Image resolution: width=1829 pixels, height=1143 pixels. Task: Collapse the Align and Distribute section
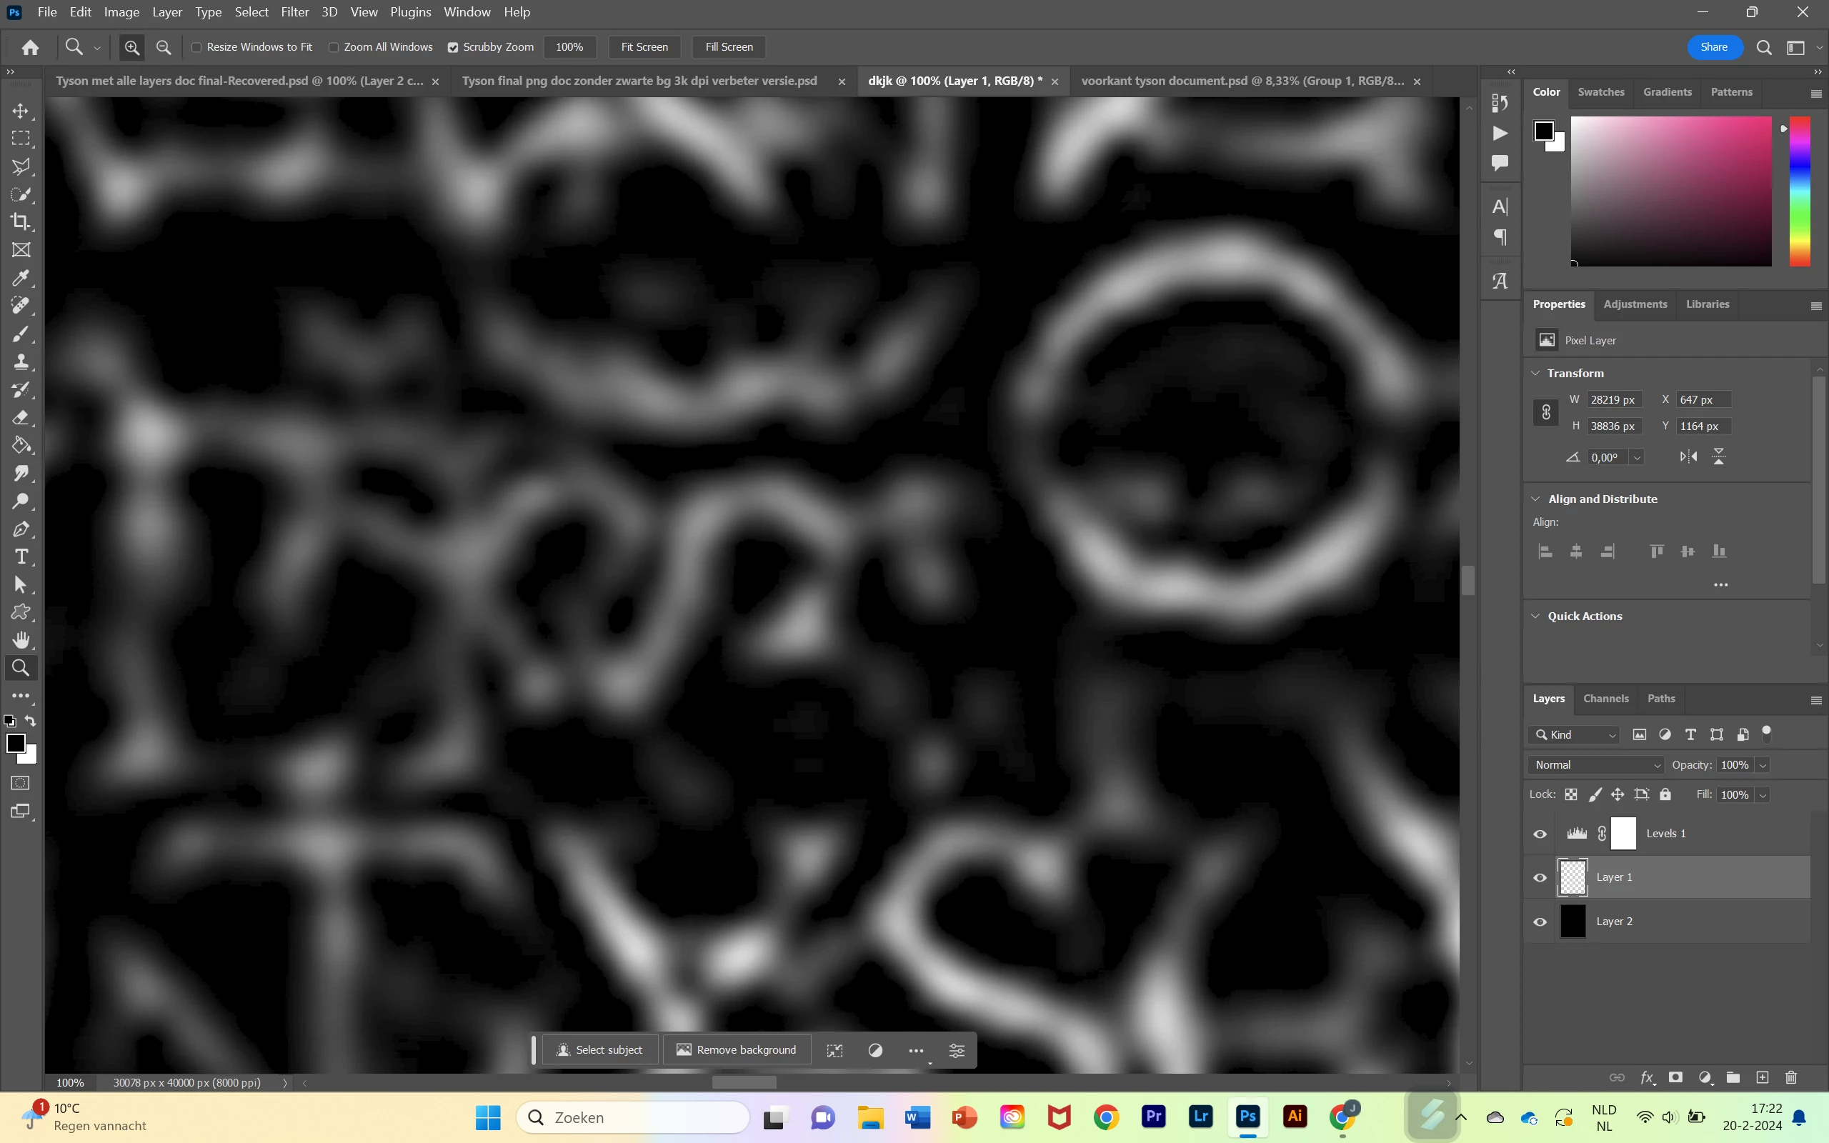1535,499
